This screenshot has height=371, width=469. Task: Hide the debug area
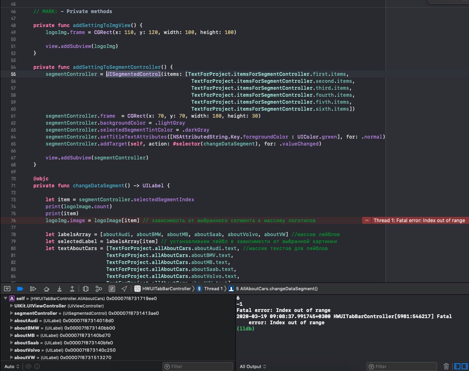point(7,289)
